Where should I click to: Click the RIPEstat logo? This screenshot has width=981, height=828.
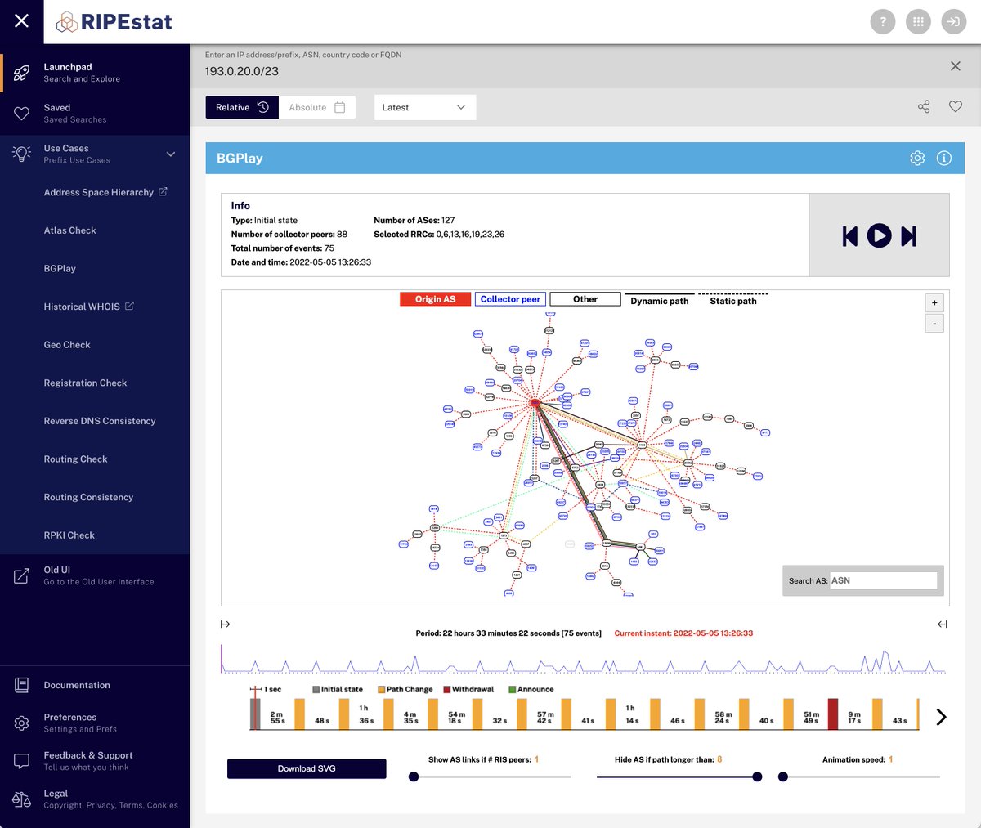114,22
